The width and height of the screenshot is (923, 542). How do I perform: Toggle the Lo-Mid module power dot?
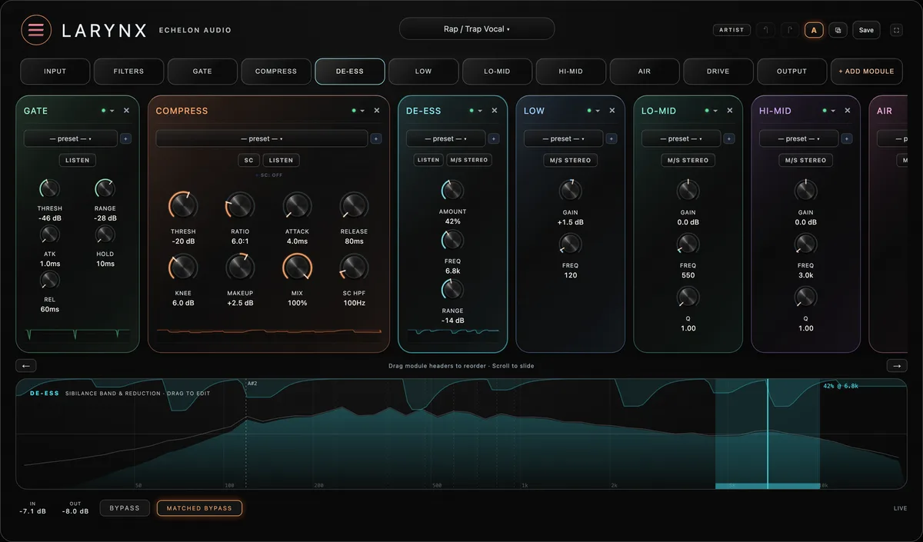[x=707, y=111]
